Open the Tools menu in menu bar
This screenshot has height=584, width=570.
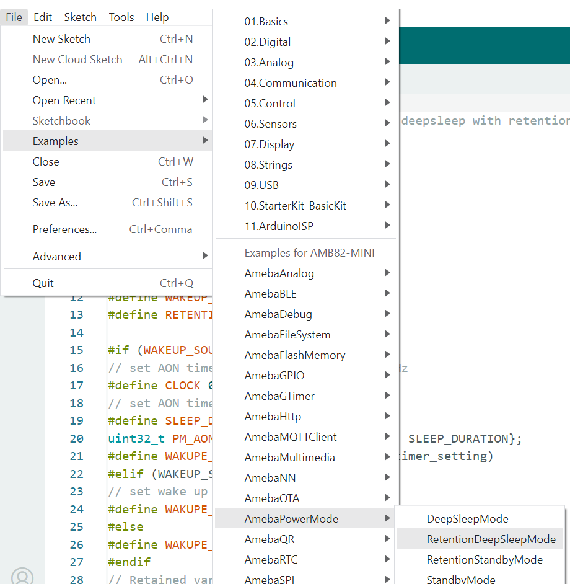(121, 17)
